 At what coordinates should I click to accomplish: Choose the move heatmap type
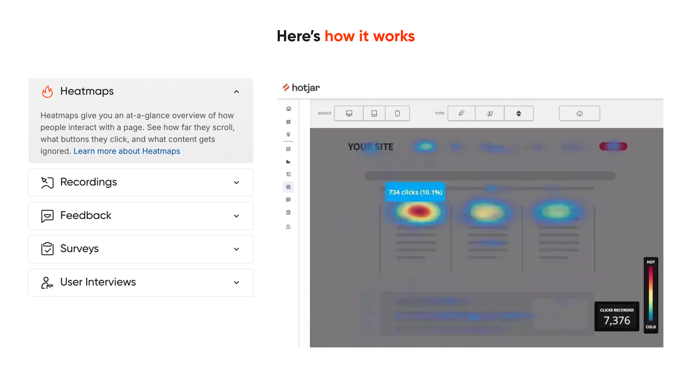(489, 113)
